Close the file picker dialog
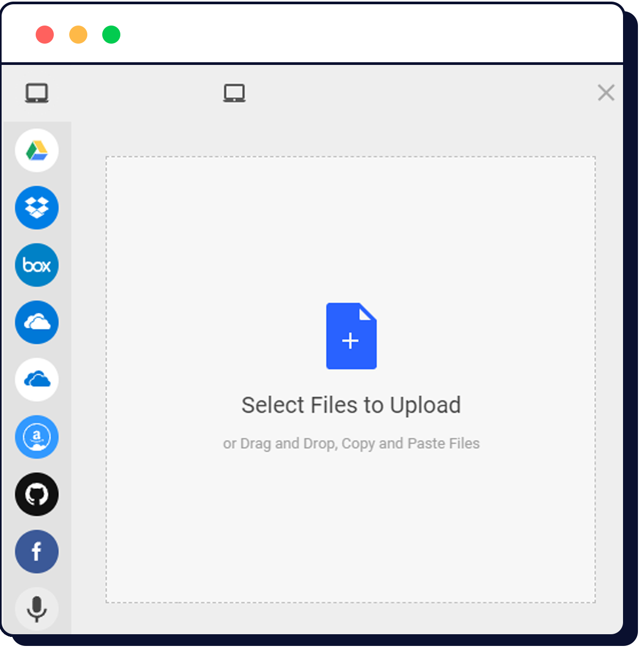 click(605, 93)
